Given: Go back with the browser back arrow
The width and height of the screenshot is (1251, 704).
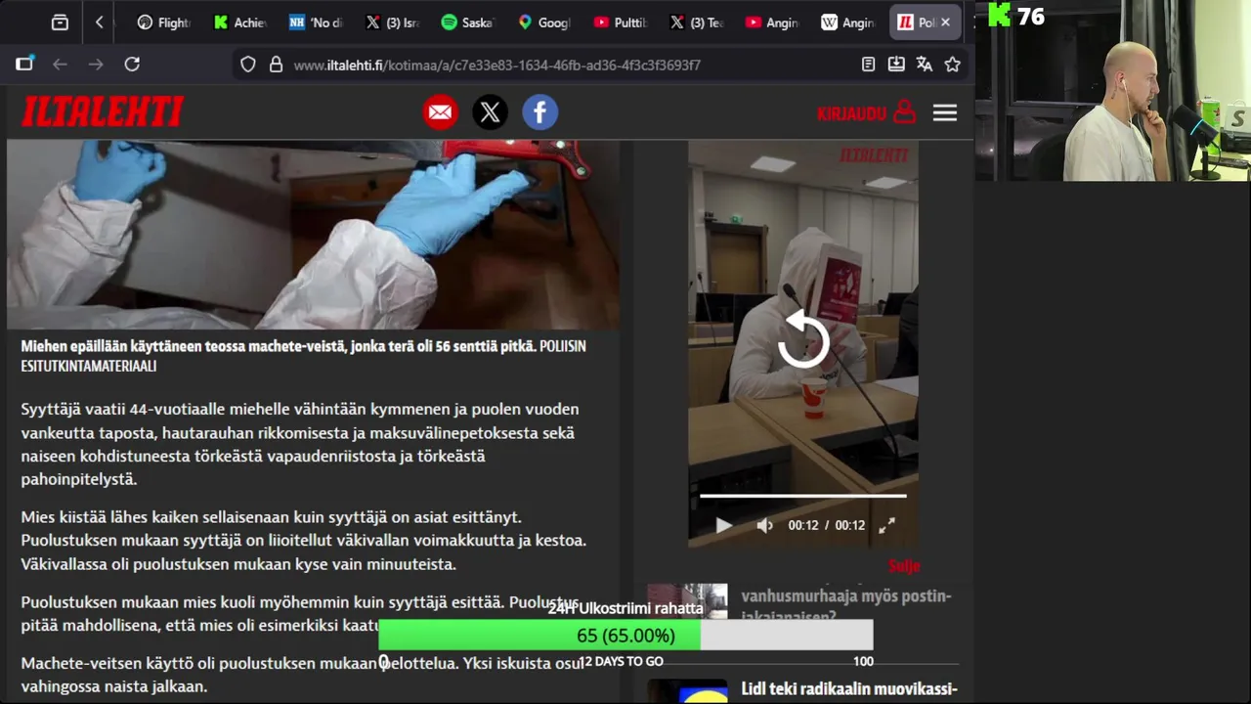Looking at the screenshot, I should [x=60, y=65].
